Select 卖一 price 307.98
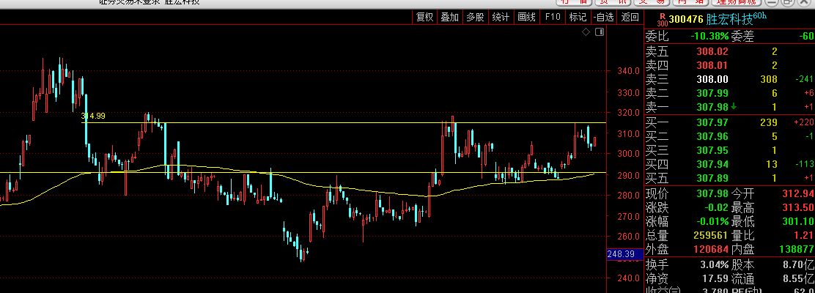 click(x=712, y=107)
